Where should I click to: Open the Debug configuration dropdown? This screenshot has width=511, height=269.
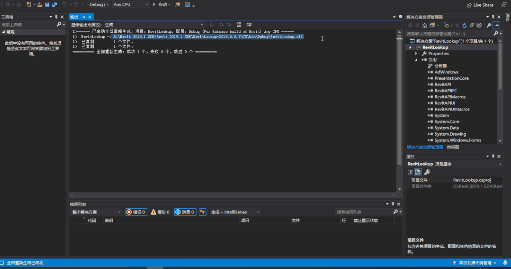tap(99, 5)
